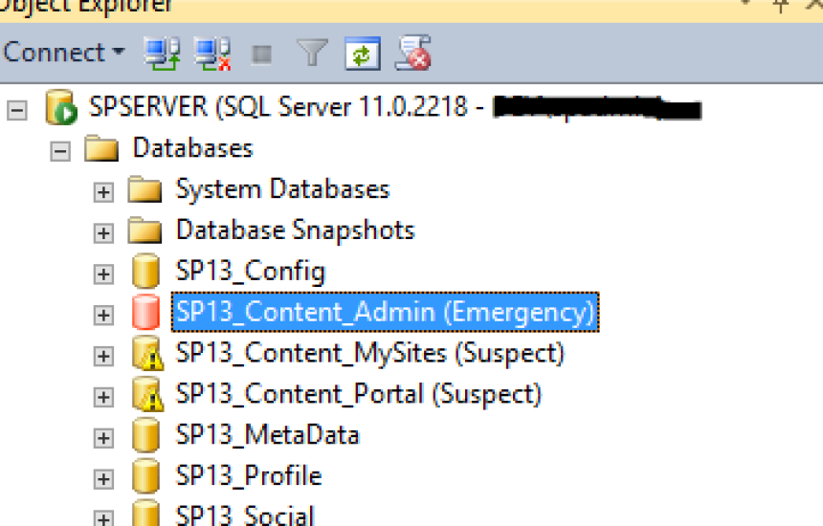823x526 pixels.
Task: Click the Refresh toolbar icon
Action: 363,53
